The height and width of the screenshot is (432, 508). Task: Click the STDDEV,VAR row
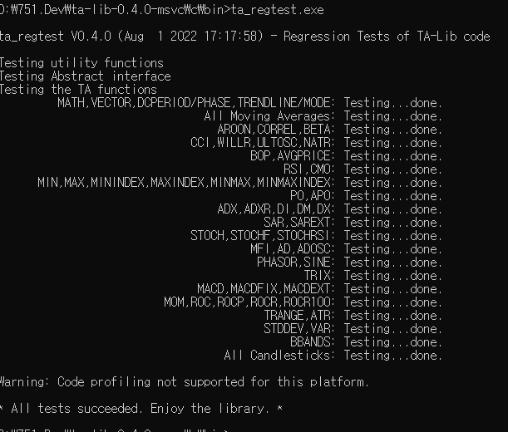click(x=353, y=329)
